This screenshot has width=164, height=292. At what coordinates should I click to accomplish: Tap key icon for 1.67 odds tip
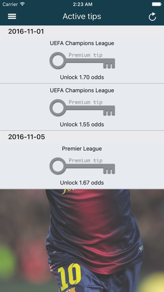[82, 166]
